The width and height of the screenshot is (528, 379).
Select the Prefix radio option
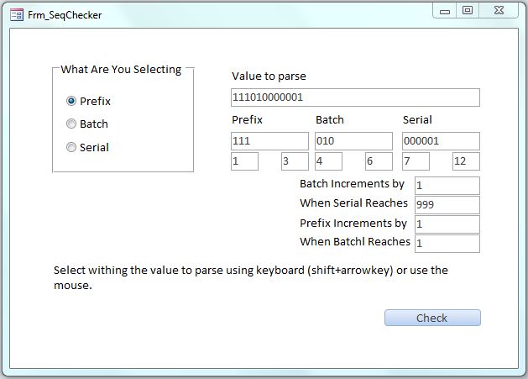(x=71, y=101)
